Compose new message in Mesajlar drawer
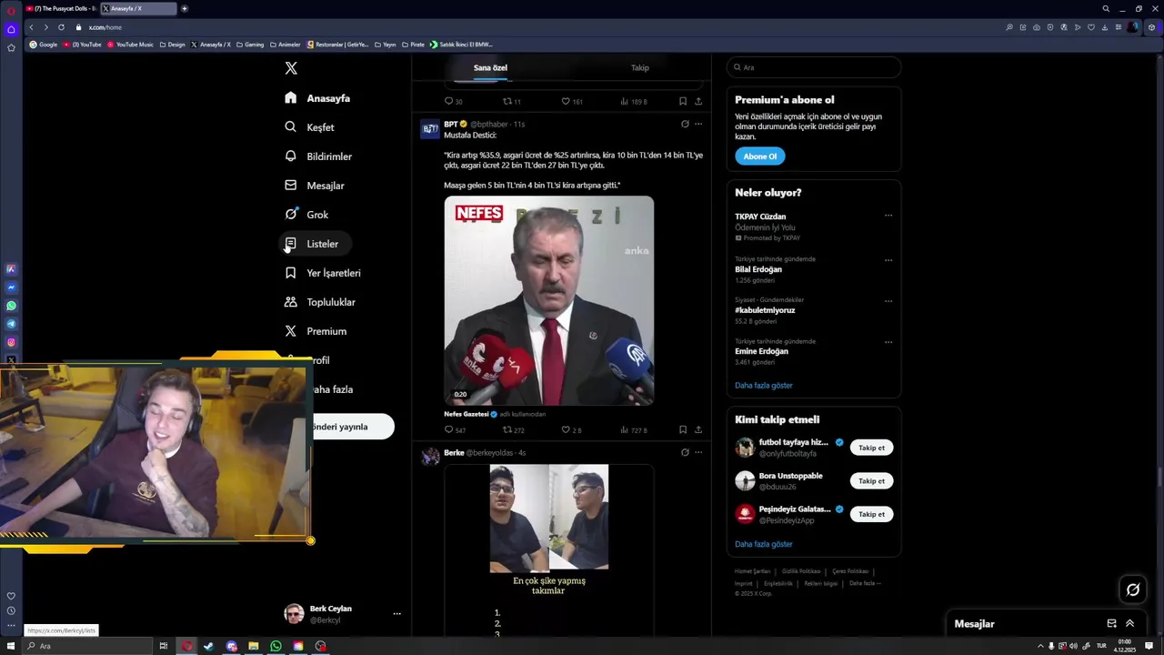This screenshot has width=1164, height=655. (x=1111, y=624)
